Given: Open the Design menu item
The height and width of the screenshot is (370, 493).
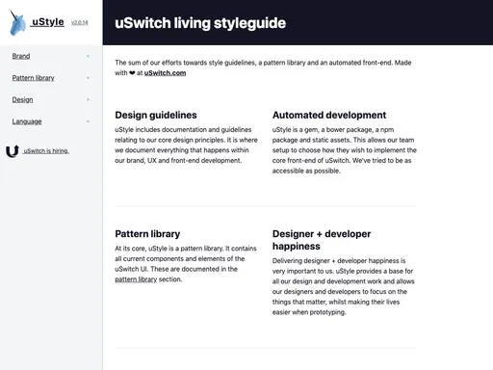Looking at the screenshot, I should point(22,100).
